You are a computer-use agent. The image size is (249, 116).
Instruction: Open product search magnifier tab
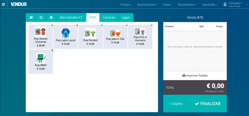pos(41,18)
